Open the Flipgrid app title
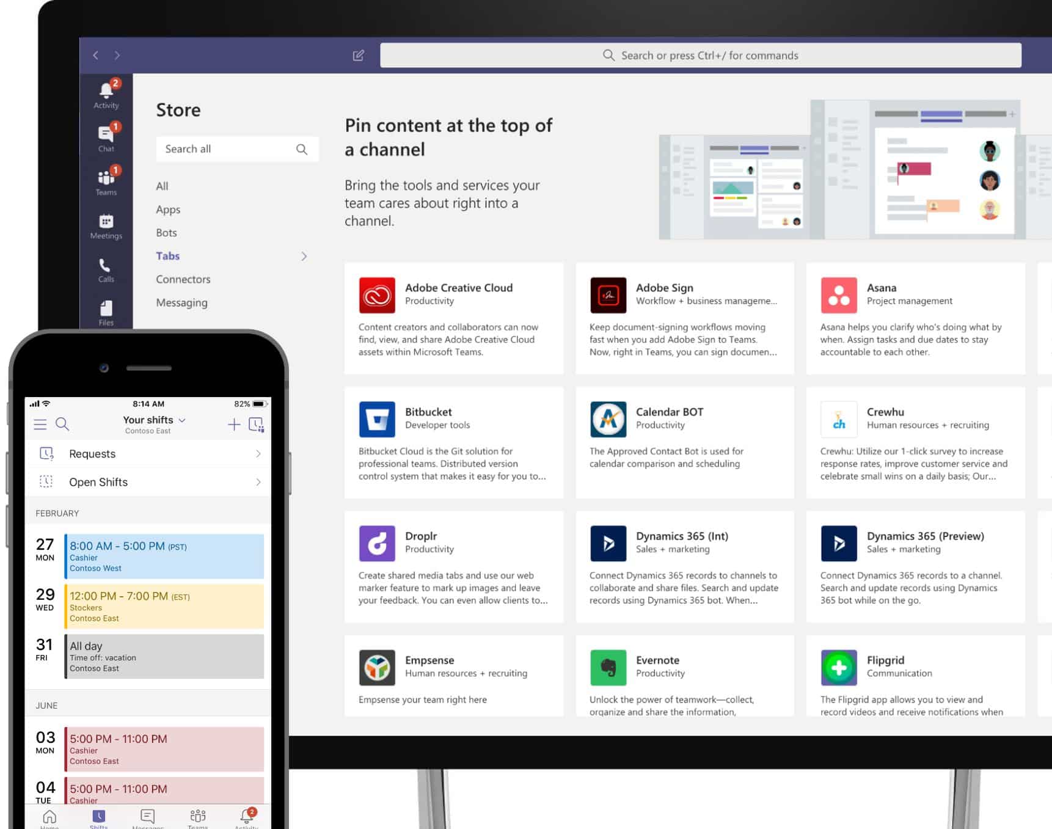Screen dimensions: 1052x829 (x=885, y=660)
